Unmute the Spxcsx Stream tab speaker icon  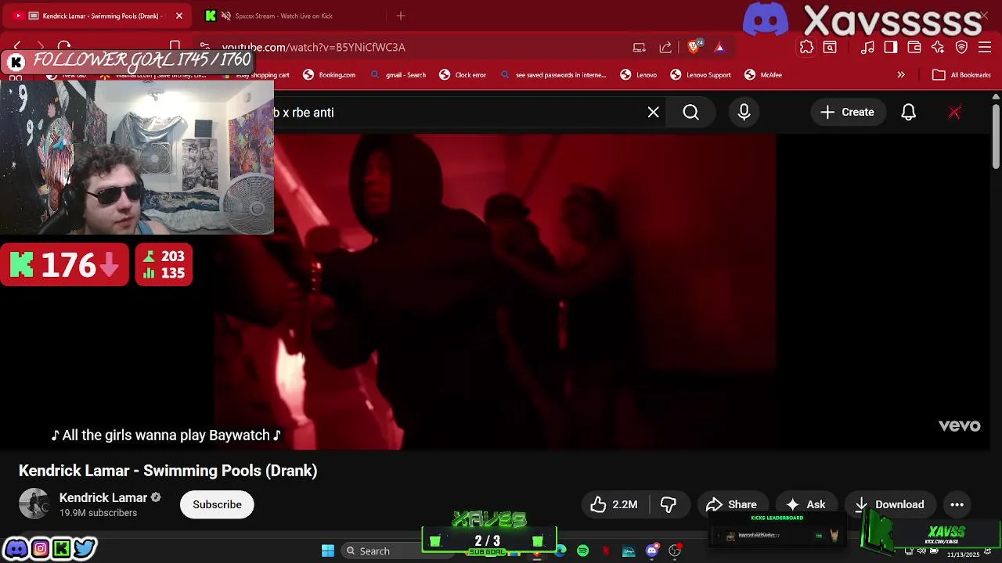[225, 16]
